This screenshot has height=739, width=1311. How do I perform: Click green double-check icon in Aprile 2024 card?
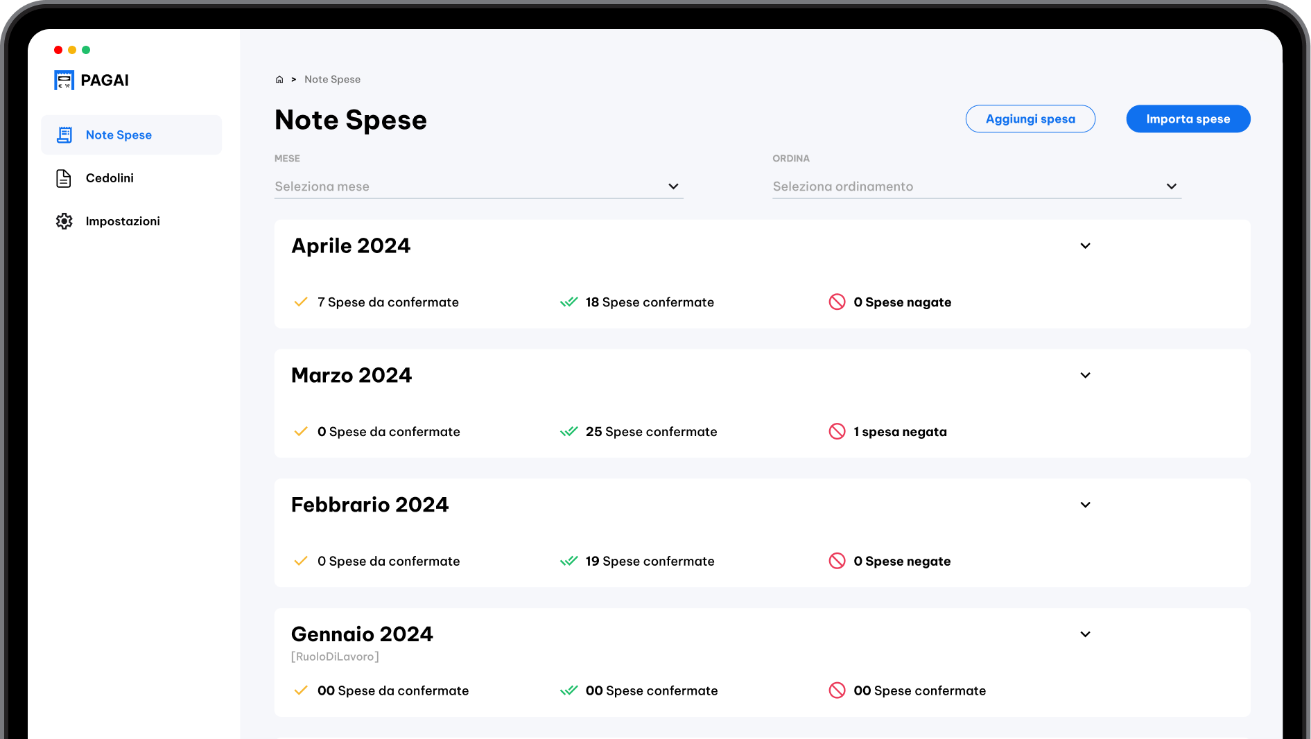coord(569,302)
